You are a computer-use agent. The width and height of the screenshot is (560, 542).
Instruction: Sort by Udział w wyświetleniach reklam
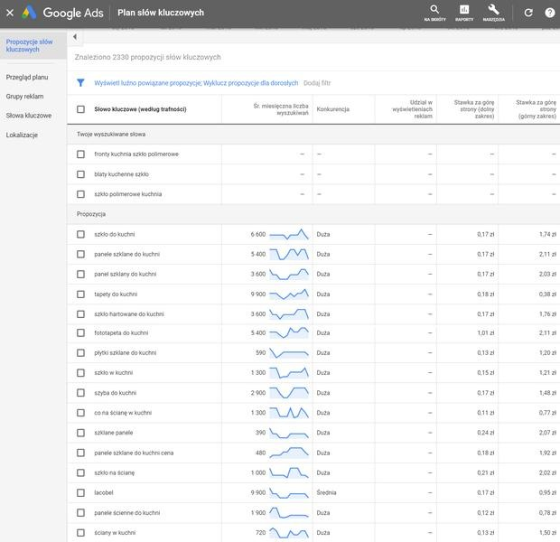coord(412,109)
